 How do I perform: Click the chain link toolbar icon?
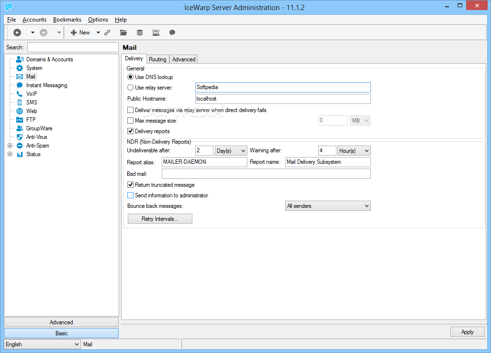pos(107,32)
